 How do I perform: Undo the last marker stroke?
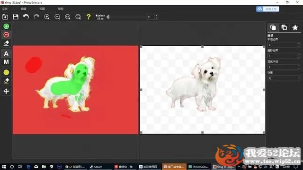coord(26,17)
